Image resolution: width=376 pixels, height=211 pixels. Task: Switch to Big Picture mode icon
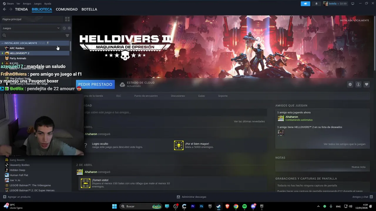tap(353, 4)
